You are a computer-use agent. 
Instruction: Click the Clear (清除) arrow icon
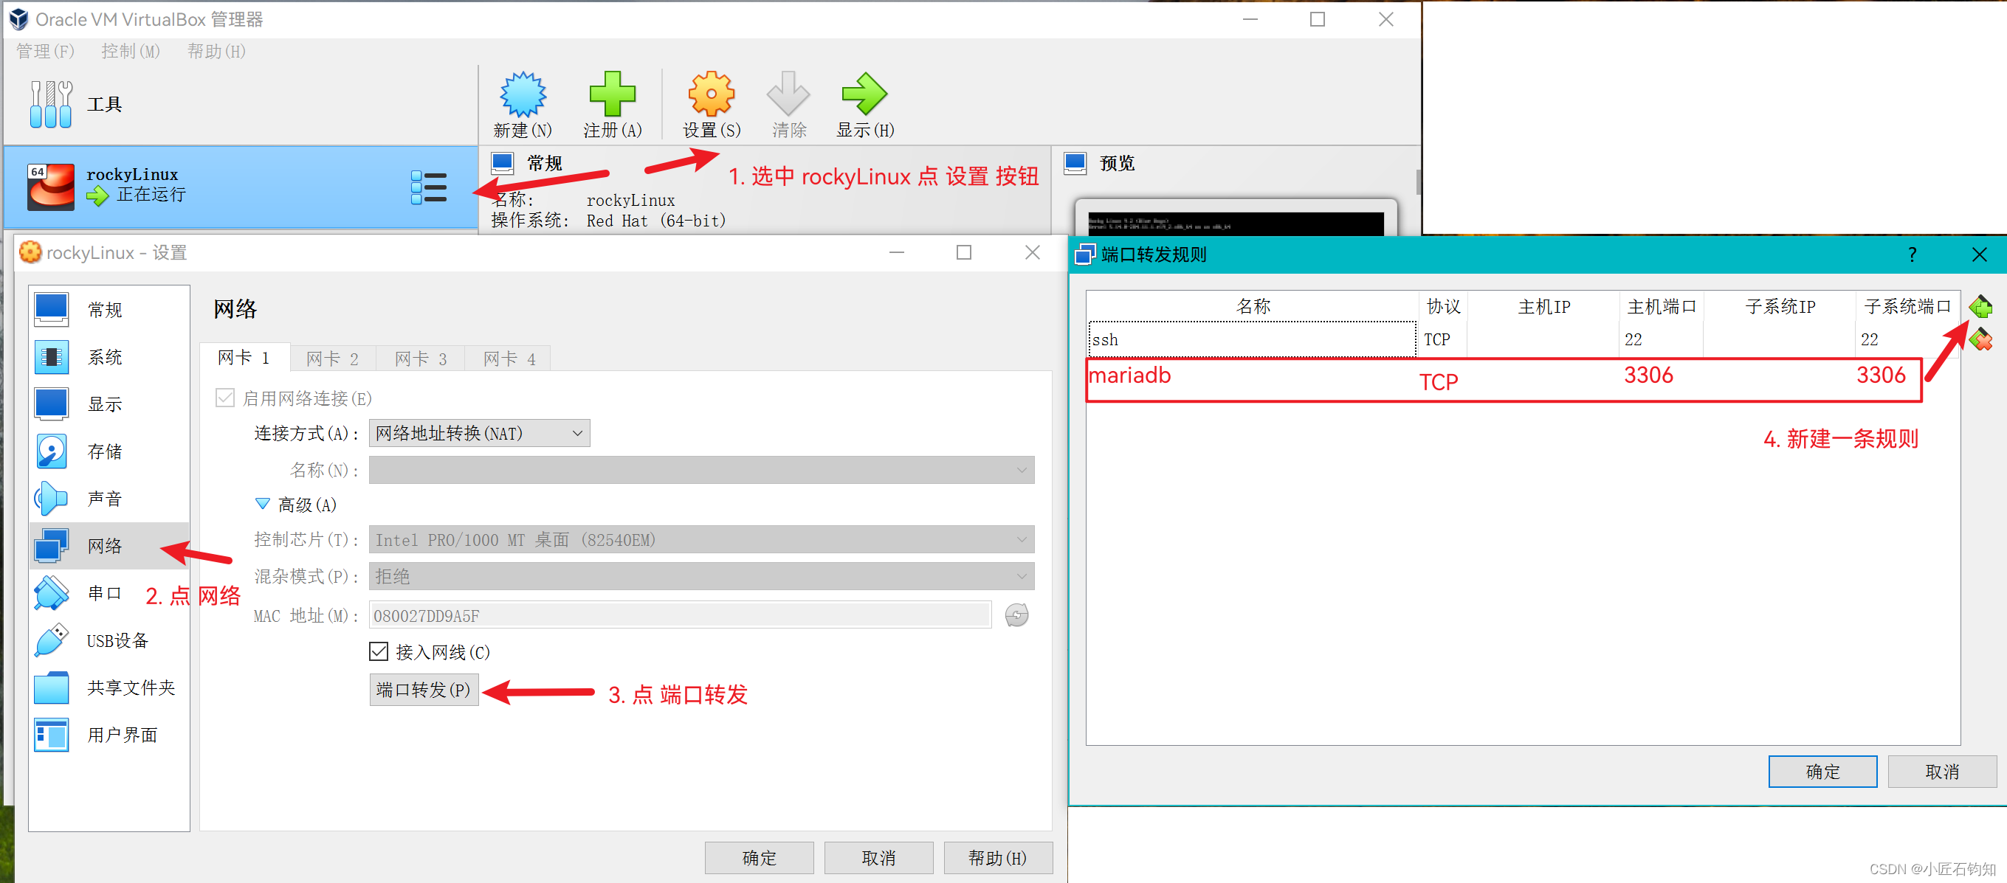point(788,94)
